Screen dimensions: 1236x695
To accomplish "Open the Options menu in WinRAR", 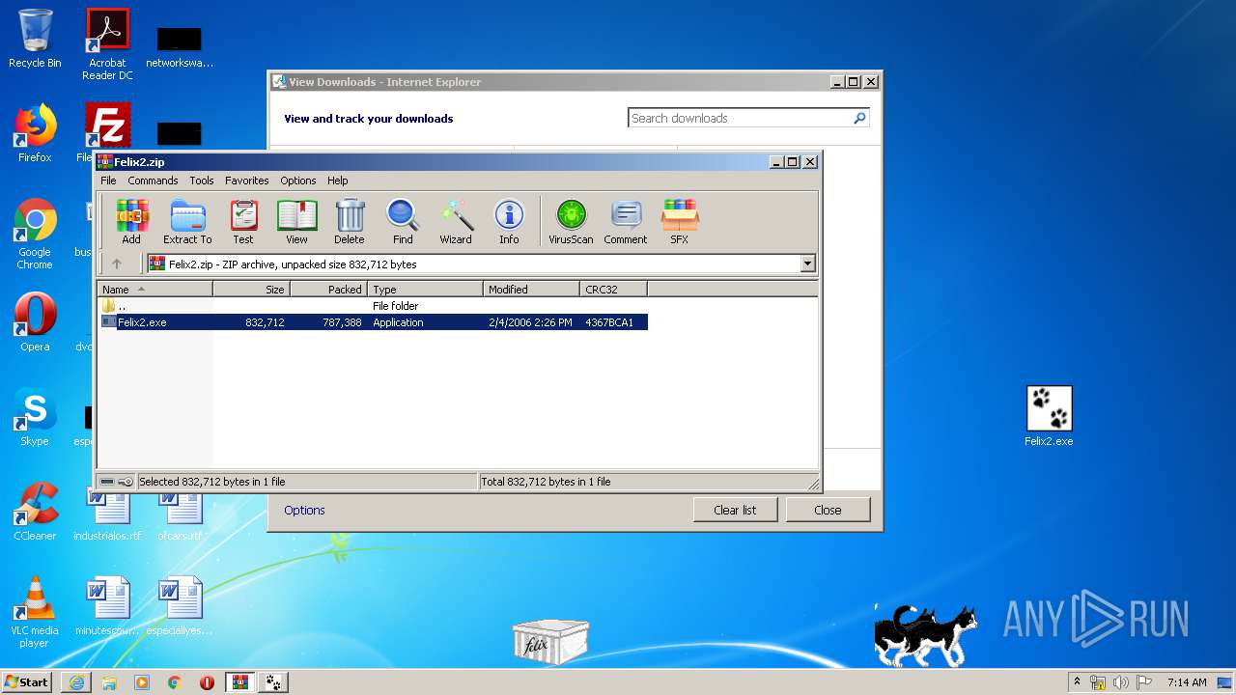I will [x=298, y=181].
